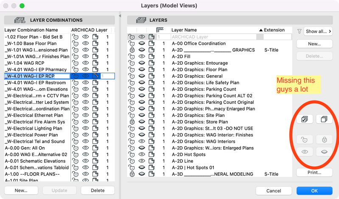
Task: Show the A-2D Graphics: General layer
Action: tap(142, 76)
